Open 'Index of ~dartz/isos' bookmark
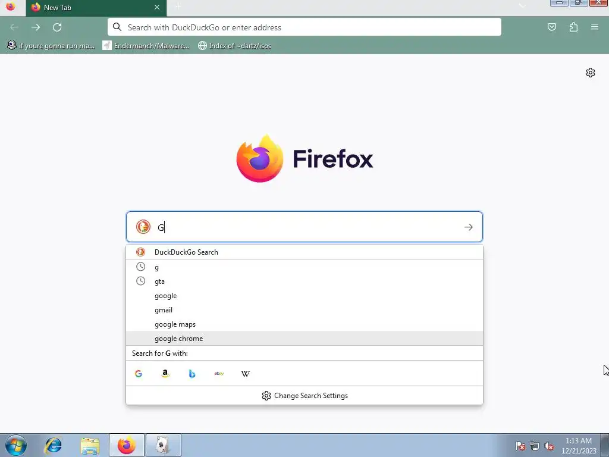This screenshot has height=457, width=609. 234,45
